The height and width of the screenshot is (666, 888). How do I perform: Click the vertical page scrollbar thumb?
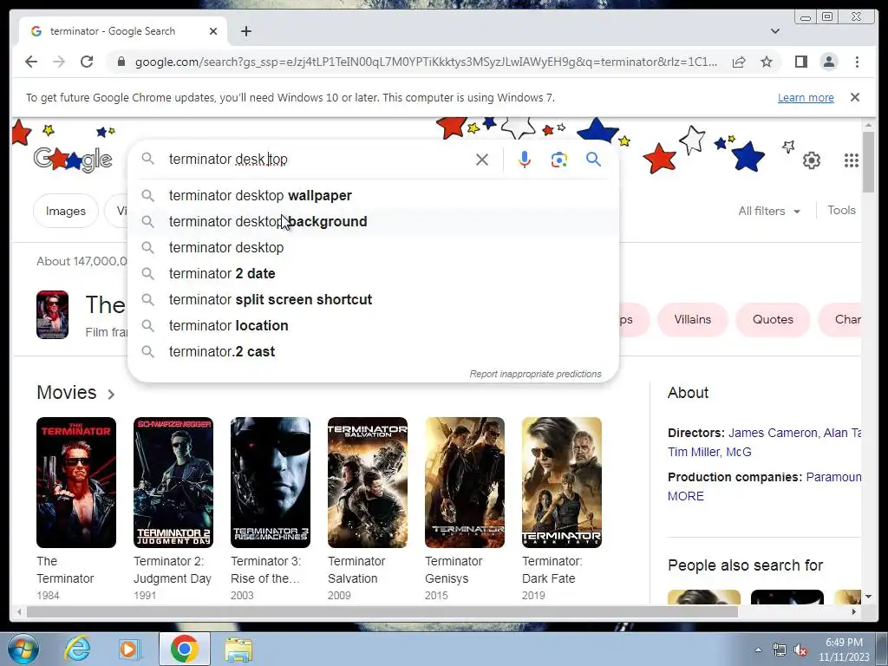868,161
